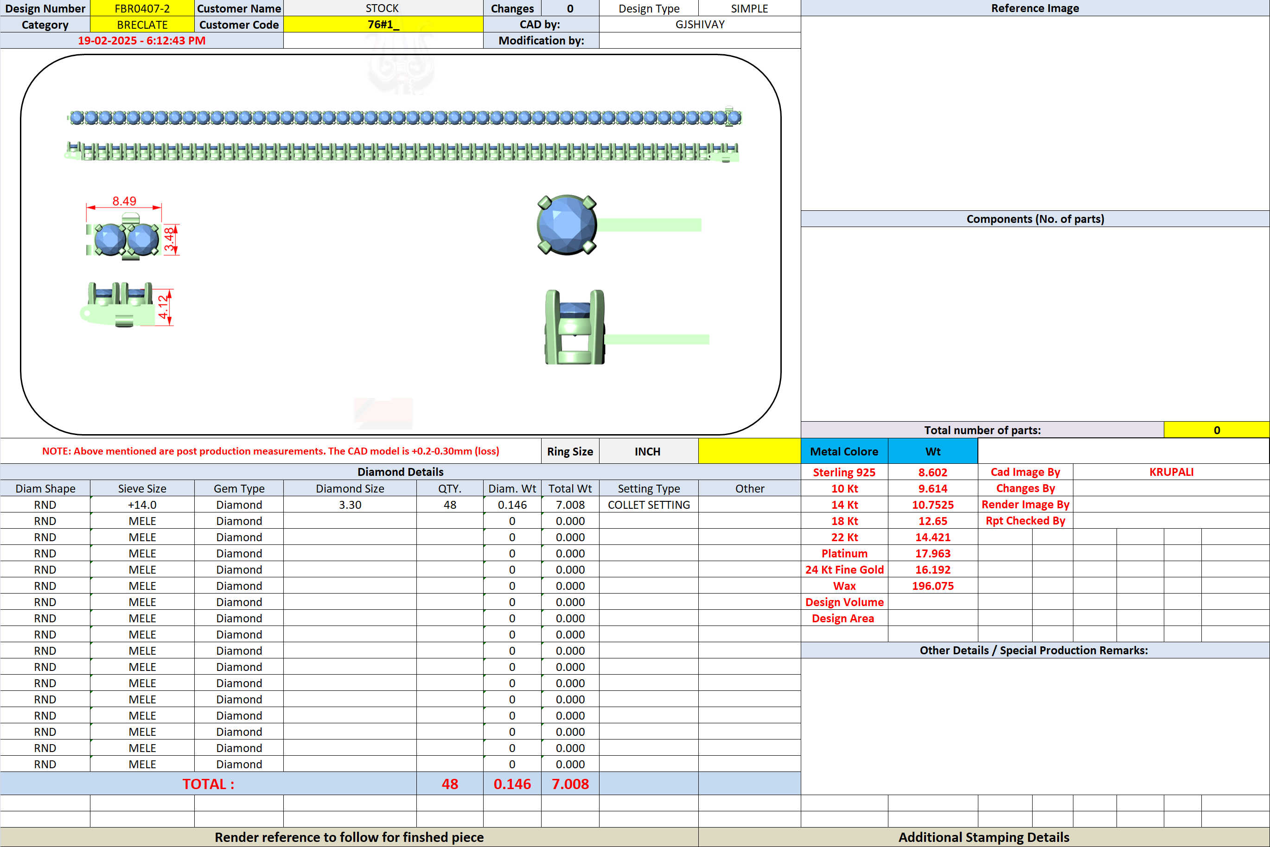This screenshot has height=847, width=1270.
Task: Select the first row QTY cell 48
Action: (x=450, y=505)
